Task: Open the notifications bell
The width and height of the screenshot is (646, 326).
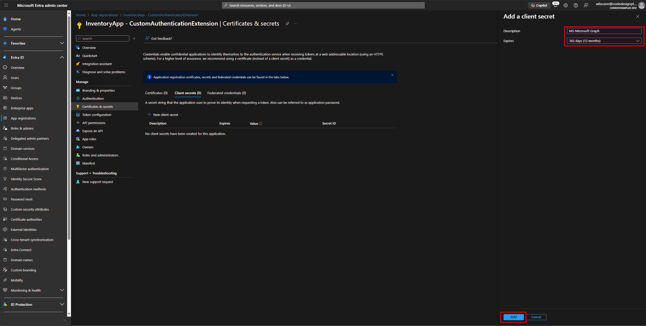Action: pyautogui.click(x=556, y=5)
